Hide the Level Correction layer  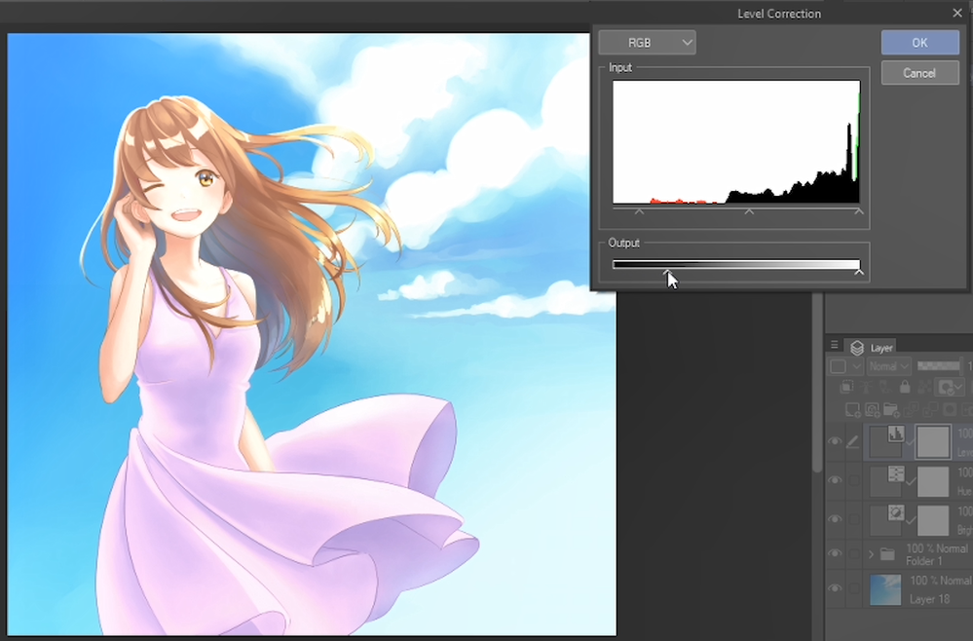click(x=836, y=442)
